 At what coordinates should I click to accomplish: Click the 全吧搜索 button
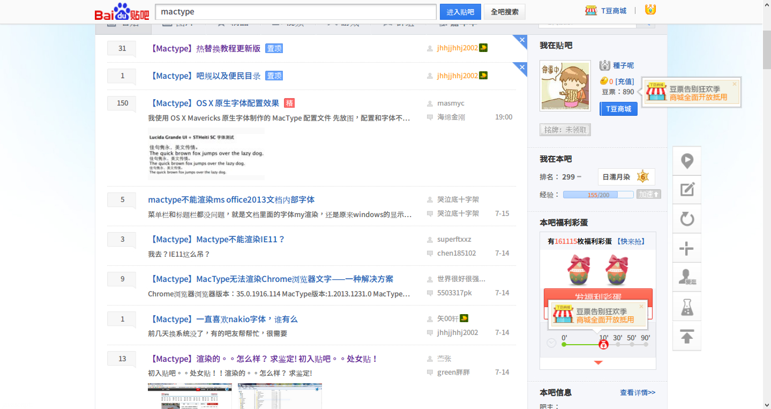coord(505,12)
